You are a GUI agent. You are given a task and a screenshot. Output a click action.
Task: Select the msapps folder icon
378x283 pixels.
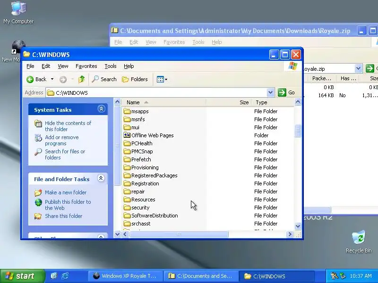[x=127, y=111]
